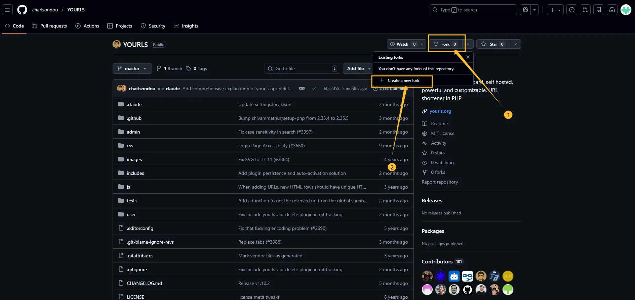This screenshot has width=635, height=300.
Task: Open the Insights tab
Action: pos(186,26)
